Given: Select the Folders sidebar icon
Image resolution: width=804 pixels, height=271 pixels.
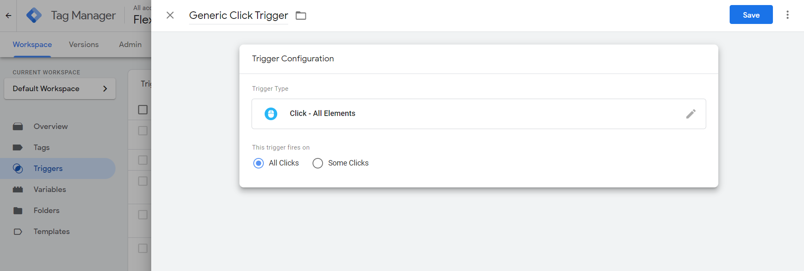Looking at the screenshot, I should (x=18, y=210).
